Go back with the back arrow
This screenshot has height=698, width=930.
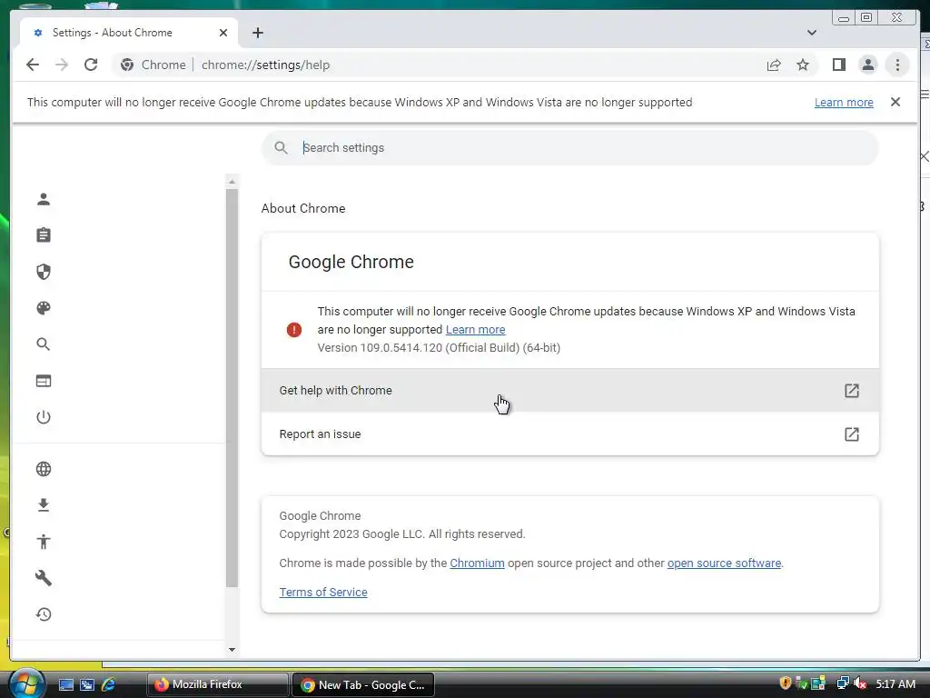[x=33, y=65]
